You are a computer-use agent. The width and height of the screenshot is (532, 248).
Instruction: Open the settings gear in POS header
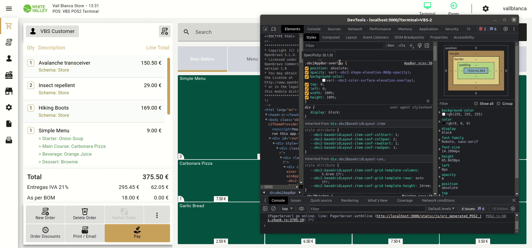coord(485,9)
